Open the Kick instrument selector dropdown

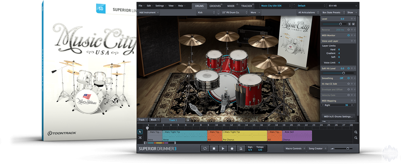point(206,12)
